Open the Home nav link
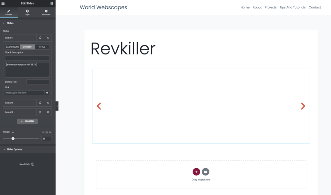The width and height of the screenshot is (331, 195). tap(245, 7)
